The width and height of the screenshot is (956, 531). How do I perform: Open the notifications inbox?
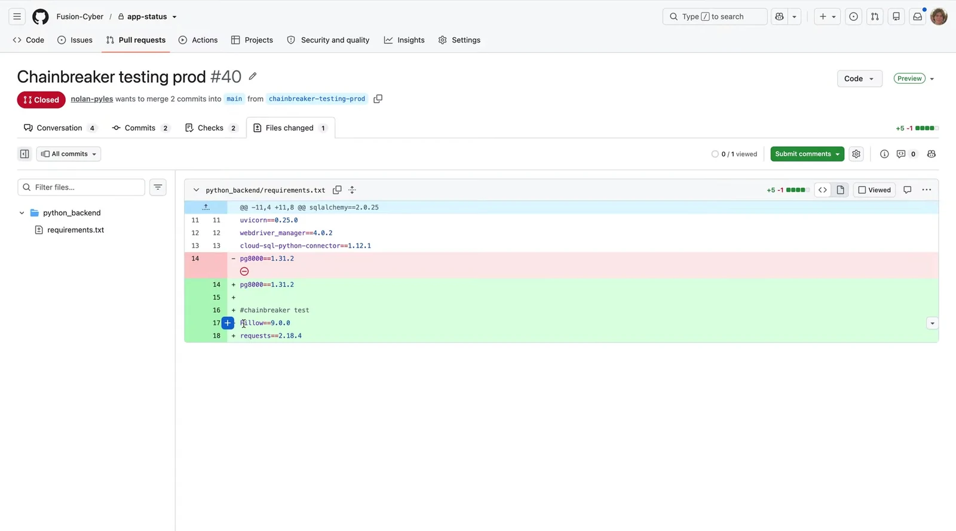click(x=918, y=17)
